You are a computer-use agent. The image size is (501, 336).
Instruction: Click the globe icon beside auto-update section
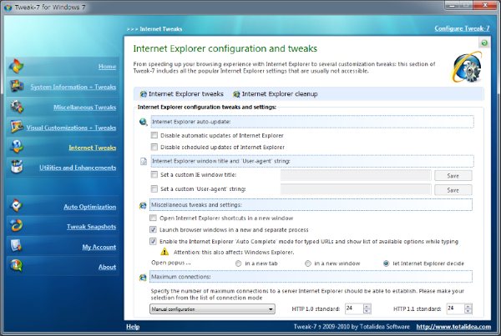click(x=143, y=122)
